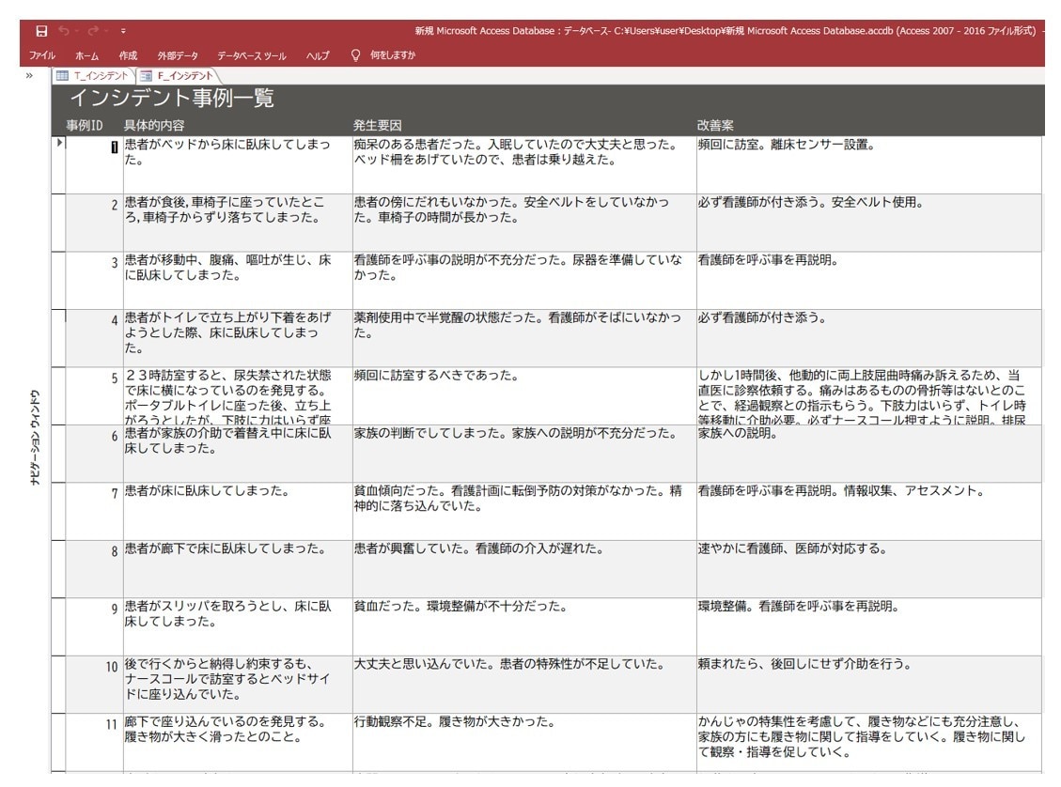Click 家族への説明。 improvement field
This screenshot has height=787, width=1061.
coord(869,454)
